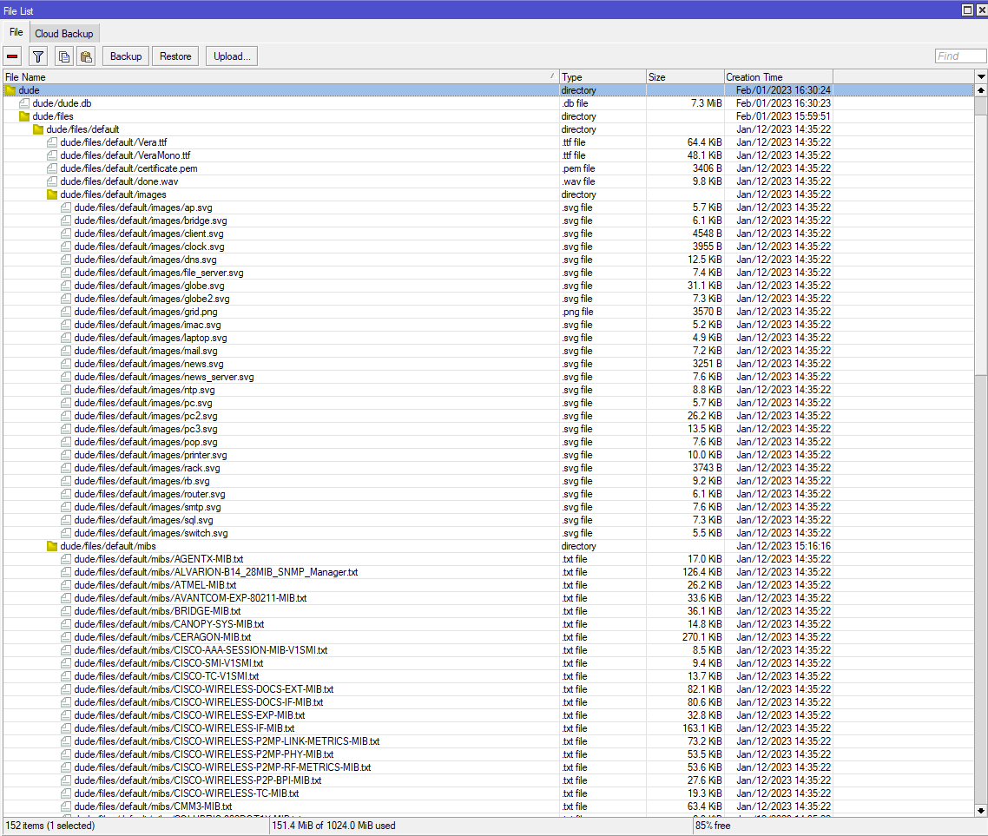Select CANOPY-SYS-MIB.txt file row
Image resolution: width=988 pixels, height=836 pixels.
click(x=488, y=624)
